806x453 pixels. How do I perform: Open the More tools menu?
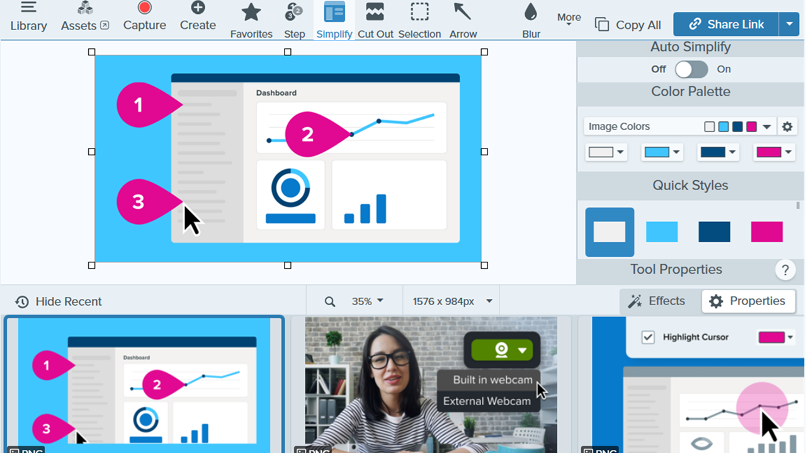point(569,19)
